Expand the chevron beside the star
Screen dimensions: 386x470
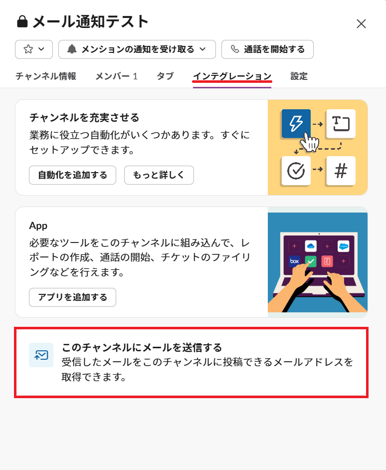(x=41, y=49)
